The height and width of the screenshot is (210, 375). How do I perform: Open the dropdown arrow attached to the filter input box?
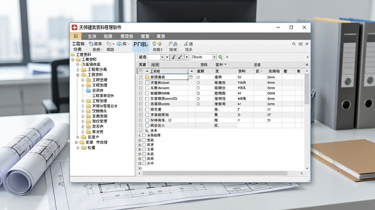click(x=162, y=57)
